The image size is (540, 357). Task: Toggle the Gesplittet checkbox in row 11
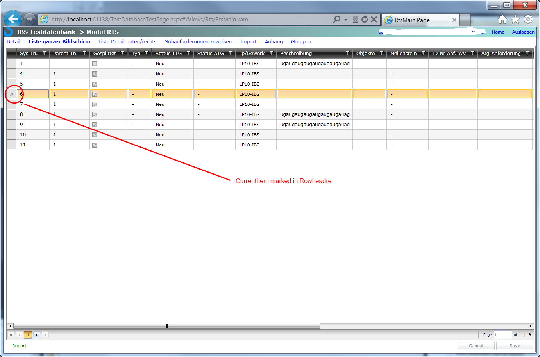pyautogui.click(x=95, y=145)
